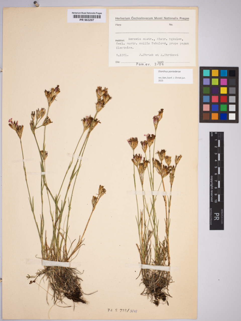Viewport: 241px width, 321px height.
Task: Click the Herbarium Čechoslovacum Musei Nationalis Pragae heading
Action: pyautogui.click(x=152, y=18)
